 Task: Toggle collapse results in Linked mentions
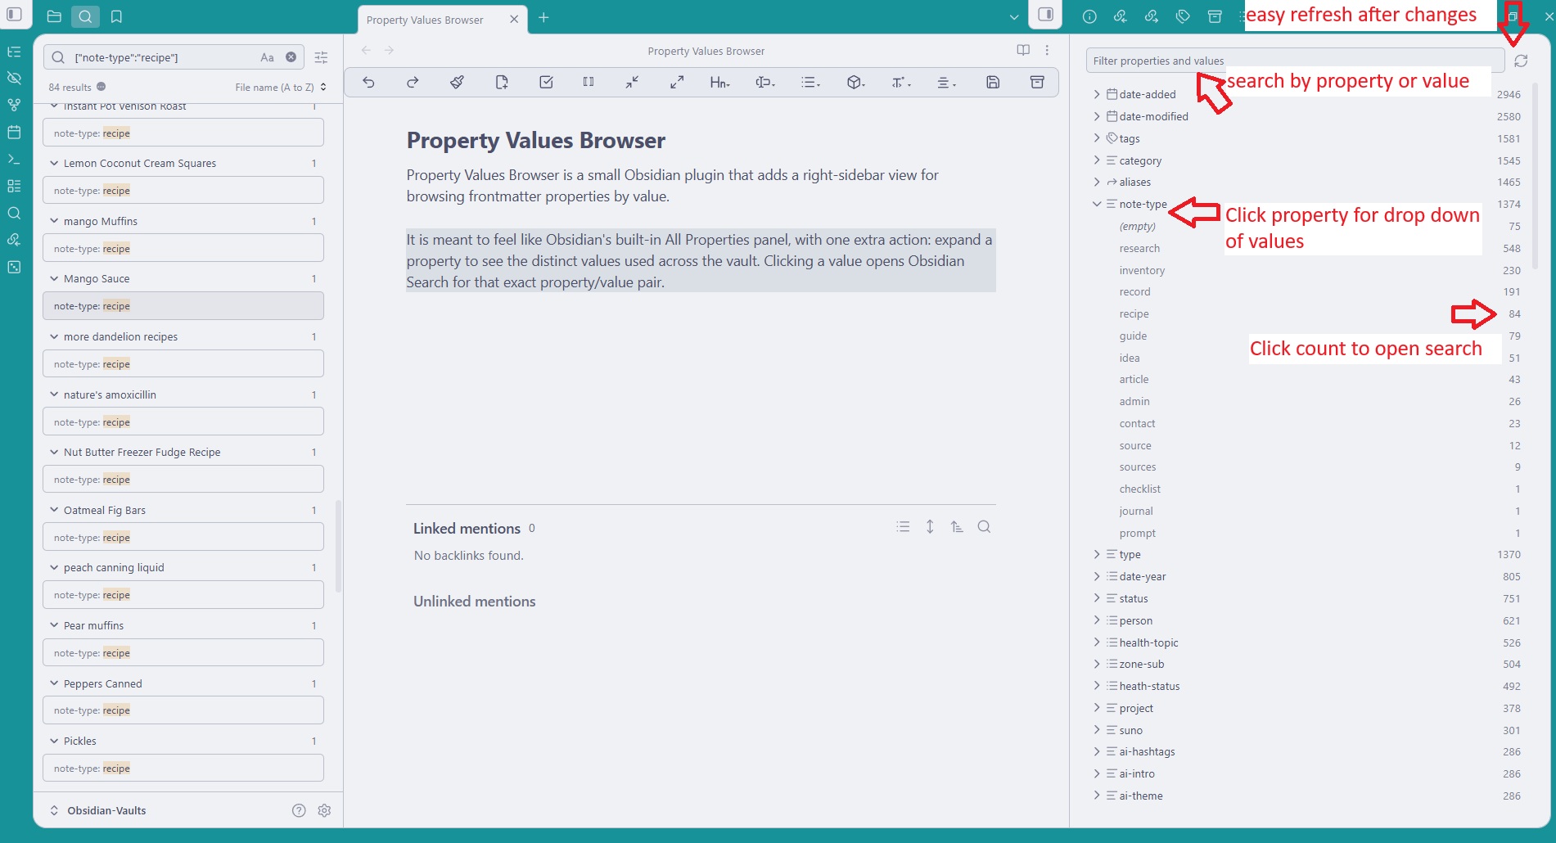point(903,527)
